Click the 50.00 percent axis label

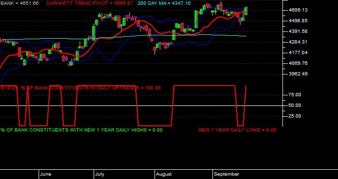pos(295,105)
